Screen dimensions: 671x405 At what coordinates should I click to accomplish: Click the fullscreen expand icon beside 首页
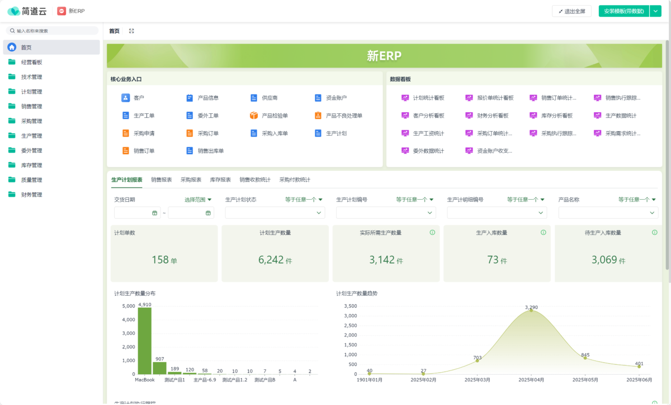pos(131,31)
